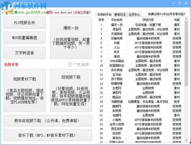Click the 免费试用3小时会员专享功能 link
Screen dimensions: 191x145
(167, 14)
